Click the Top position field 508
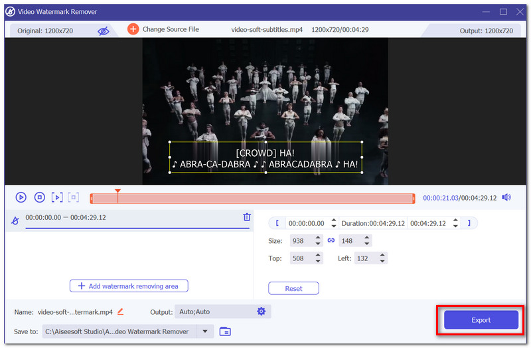The width and height of the screenshot is (531, 348). [302, 258]
